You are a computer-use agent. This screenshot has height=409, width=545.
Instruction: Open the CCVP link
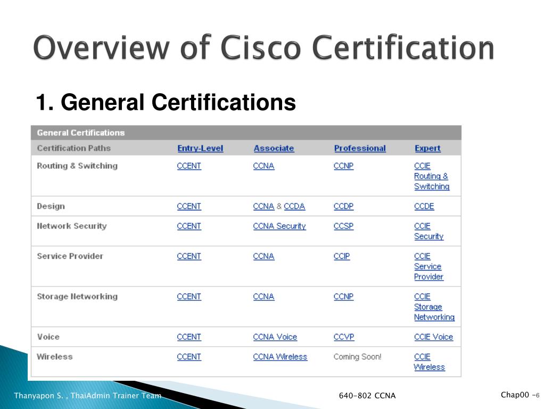coord(344,337)
